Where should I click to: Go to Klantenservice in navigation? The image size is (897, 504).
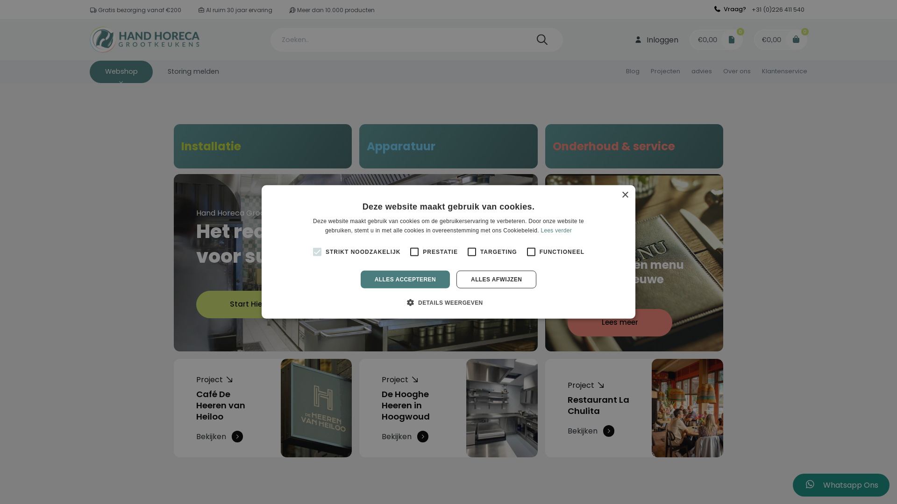pos(784,71)
